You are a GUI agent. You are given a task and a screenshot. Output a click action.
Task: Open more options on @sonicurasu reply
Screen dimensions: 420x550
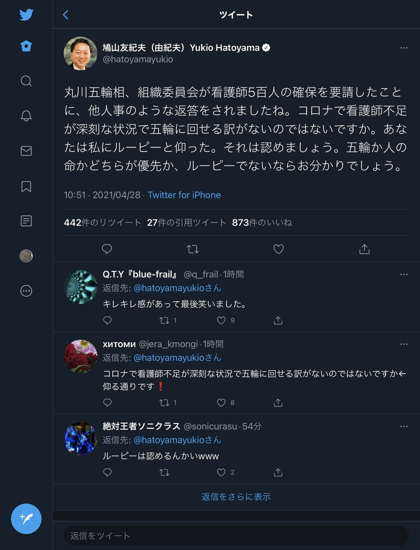404,426
